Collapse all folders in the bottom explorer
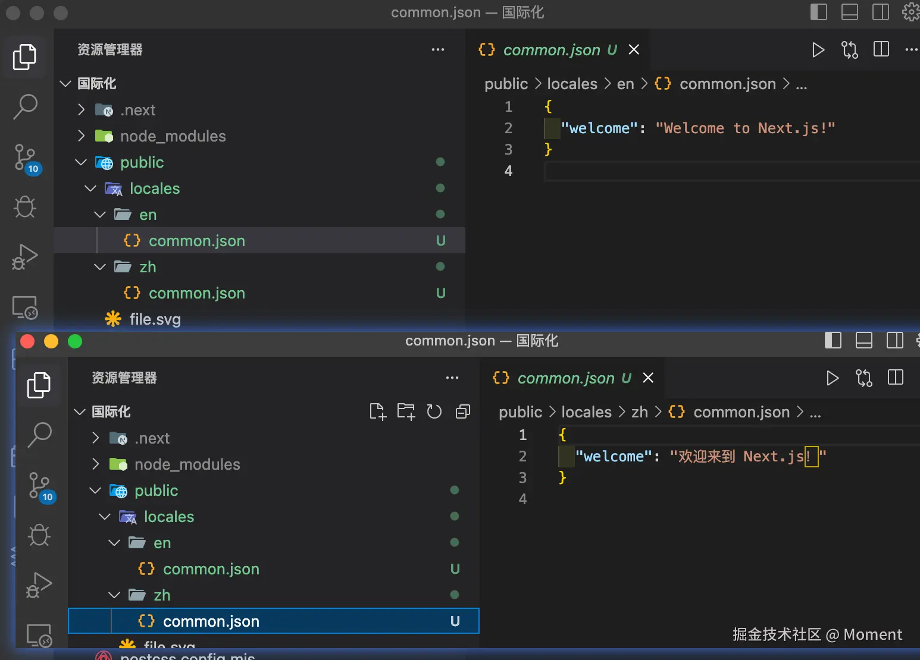The height and width of the screenshot is (660, 920). tap(463, 411)
